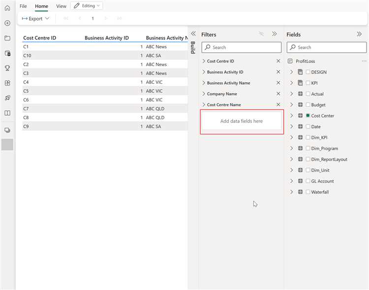This screenshot has width=369, height=290.
Task: Tick the GL Account checkbox
Action: pyautogui.click(x=308, y=181)
